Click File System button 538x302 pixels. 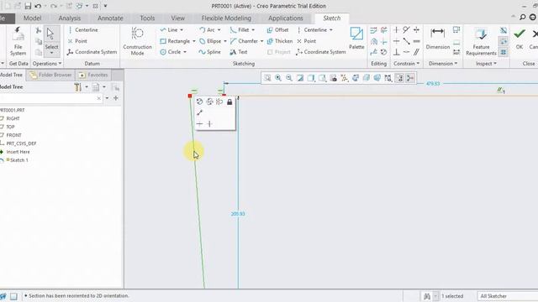tap(18, 42)
